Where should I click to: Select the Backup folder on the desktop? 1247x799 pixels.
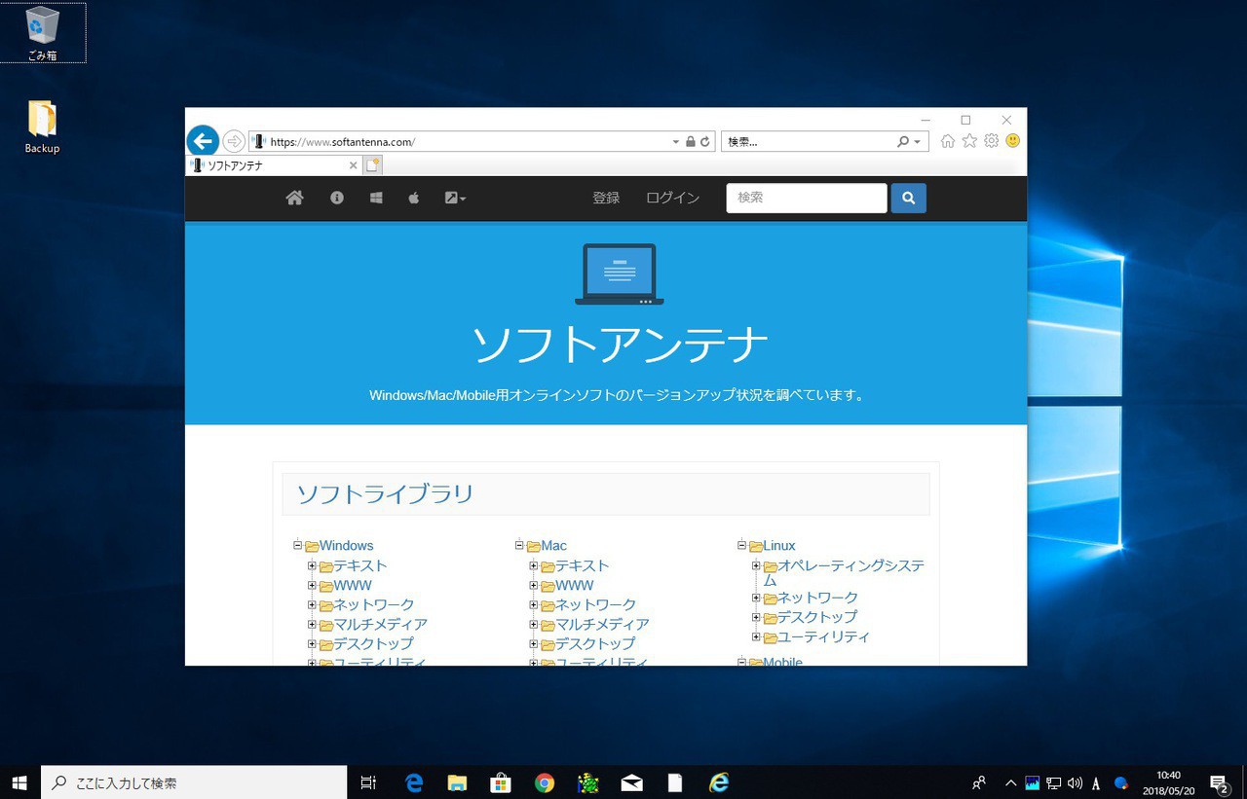42,127
